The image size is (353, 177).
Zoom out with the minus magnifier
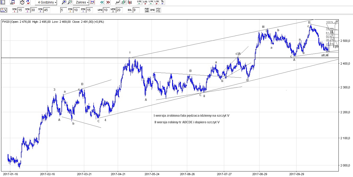coord(70,2)
